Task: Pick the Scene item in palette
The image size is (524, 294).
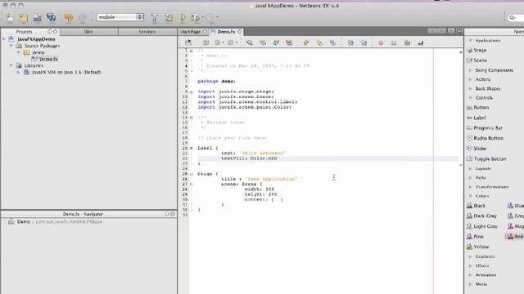Action: coord(477,60)
